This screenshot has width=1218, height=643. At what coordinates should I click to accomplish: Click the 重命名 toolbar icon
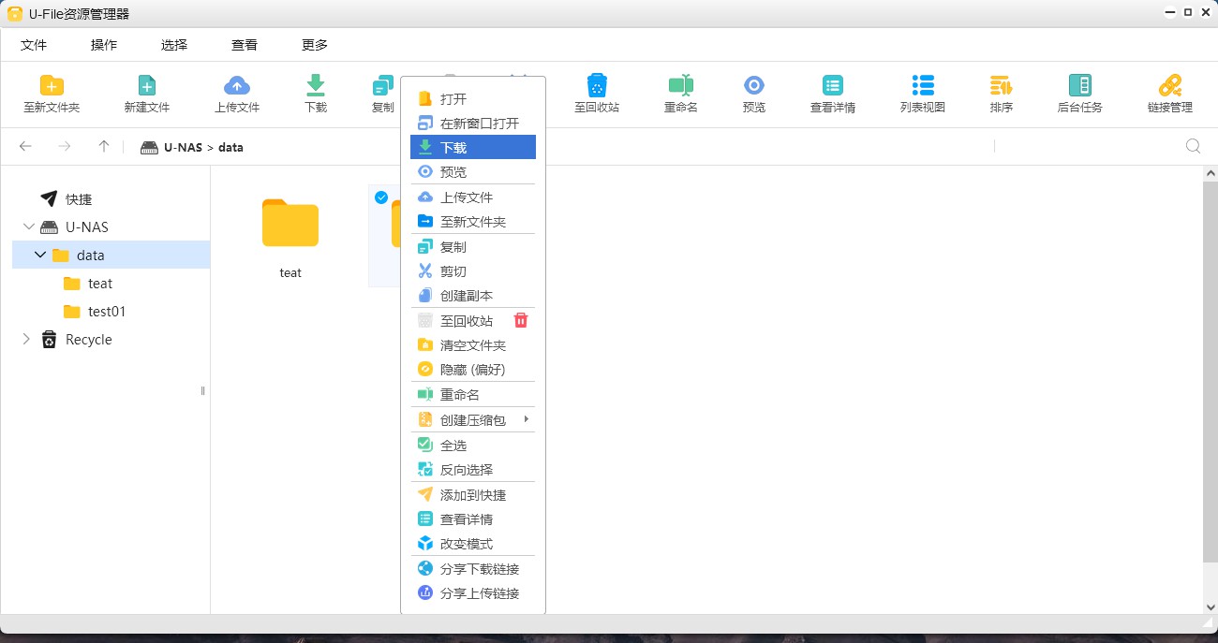click(679, 93)
